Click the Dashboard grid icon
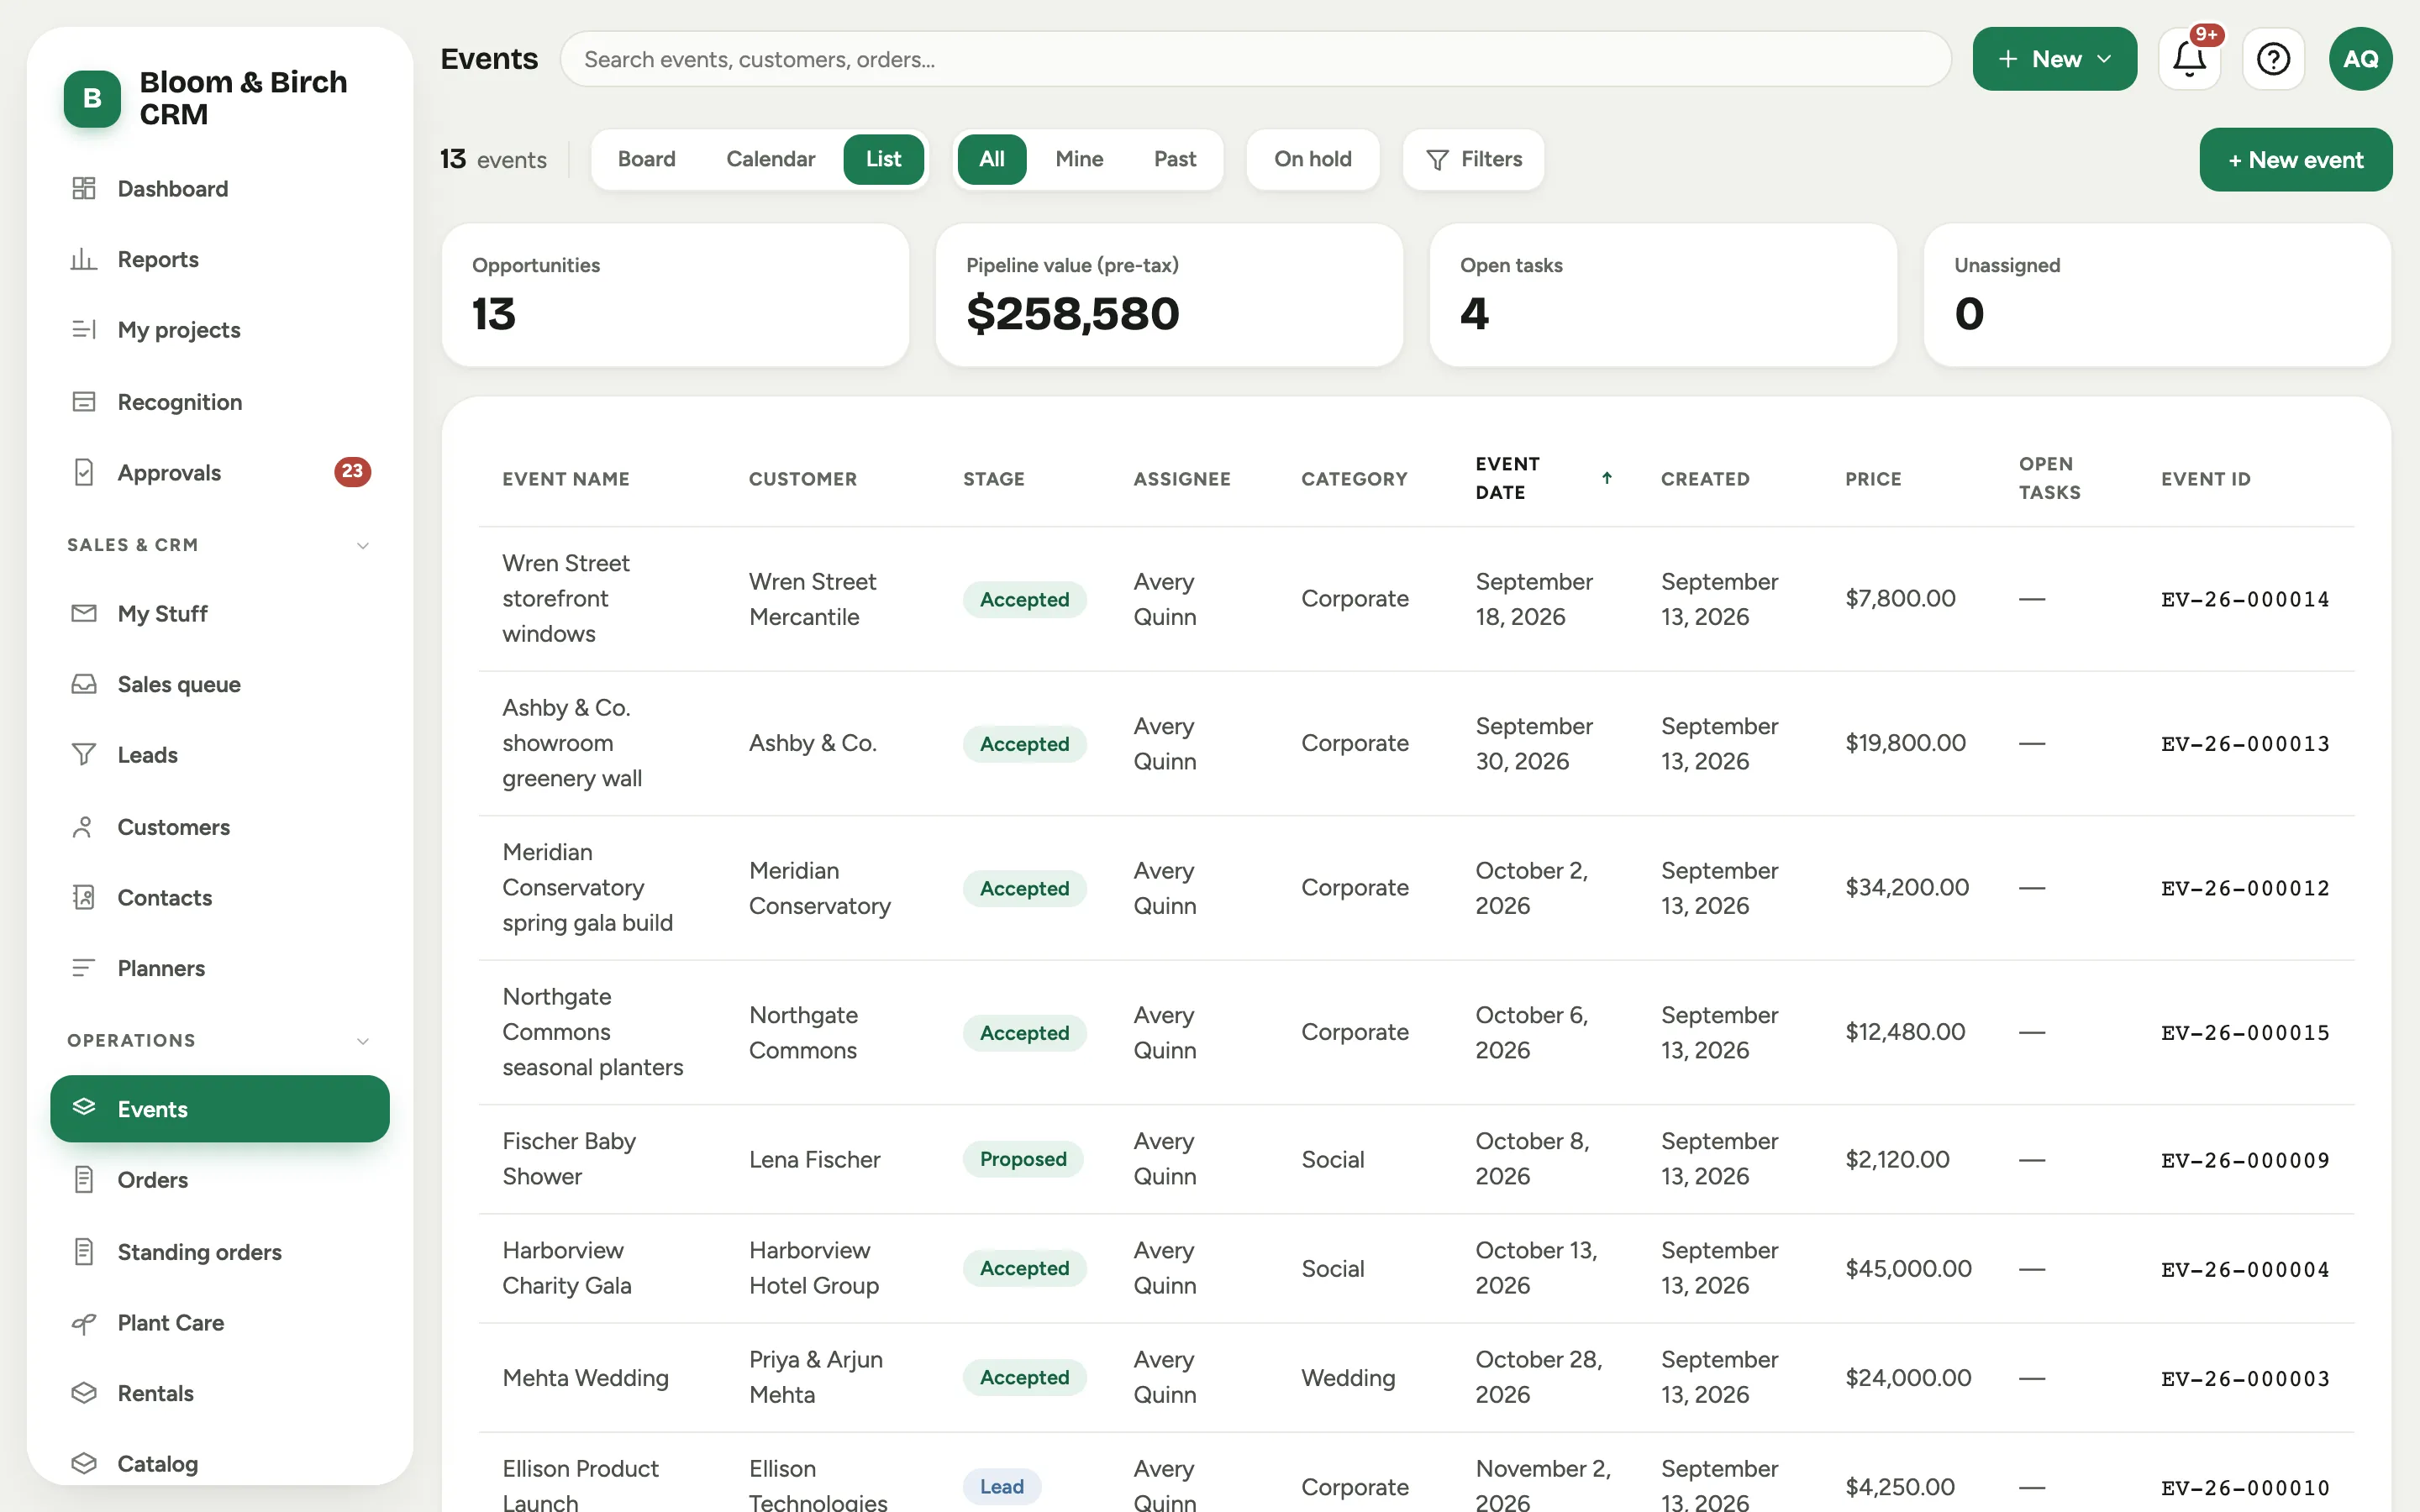Viewport: 2420px width, 1512px height. coord(84,188)
